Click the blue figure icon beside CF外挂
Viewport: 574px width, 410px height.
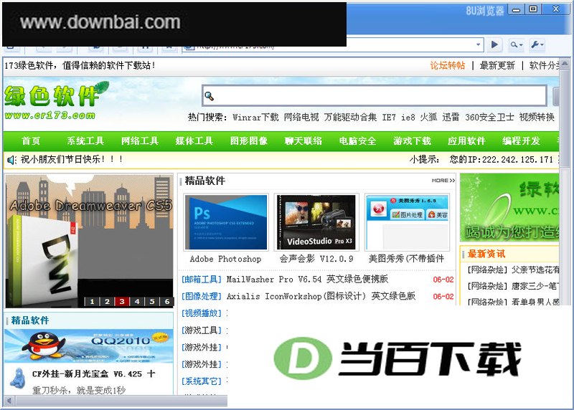17,378
